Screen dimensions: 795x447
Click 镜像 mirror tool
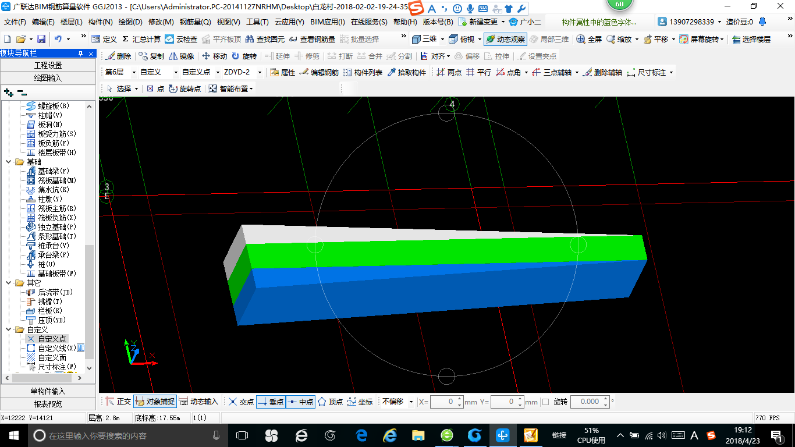[x=181, y=56]
